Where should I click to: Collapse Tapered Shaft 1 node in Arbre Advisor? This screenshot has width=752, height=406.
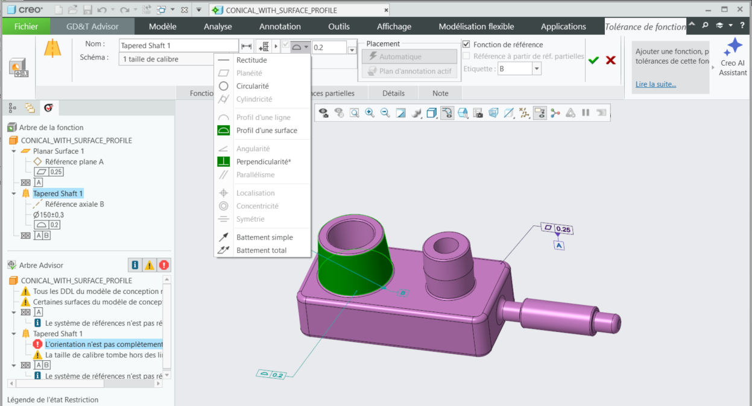pyautogui.click(x=15, y=334)
